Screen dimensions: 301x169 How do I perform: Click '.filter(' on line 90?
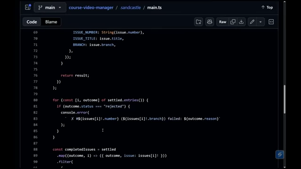tap(65, 161)
